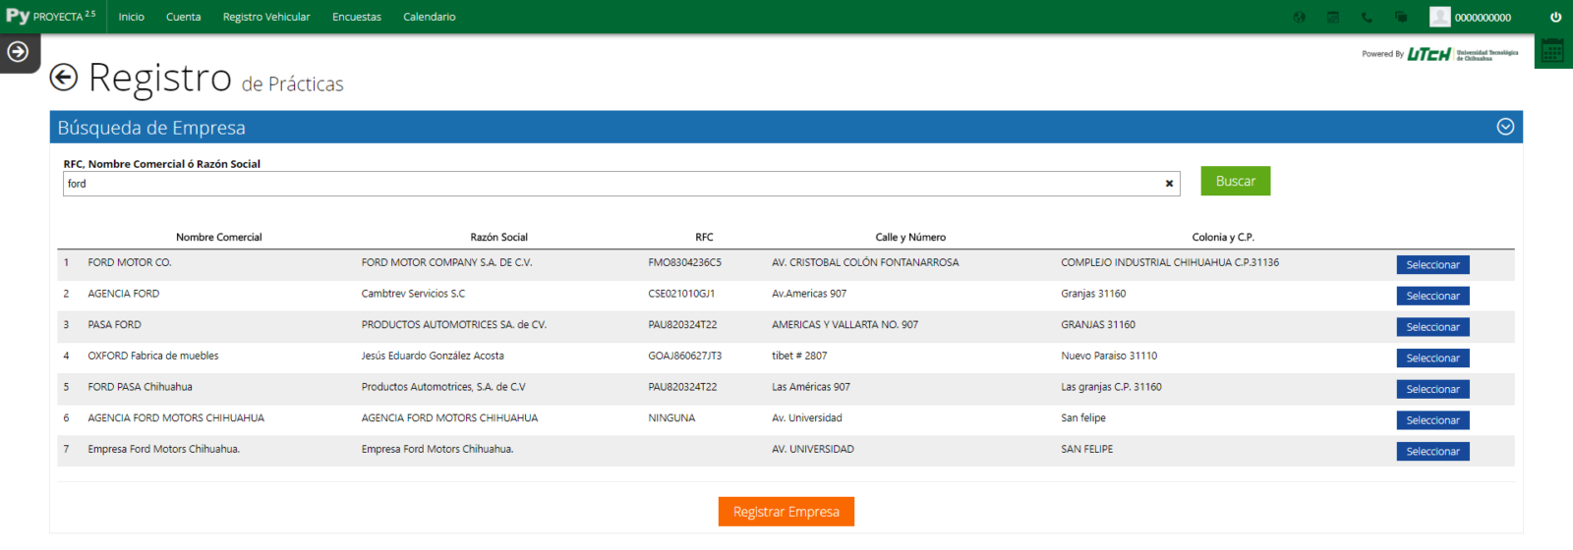Collapse the Búsqueda de Empresa panel
This screenshot has width=1573, height=550.
(1505, 127)
